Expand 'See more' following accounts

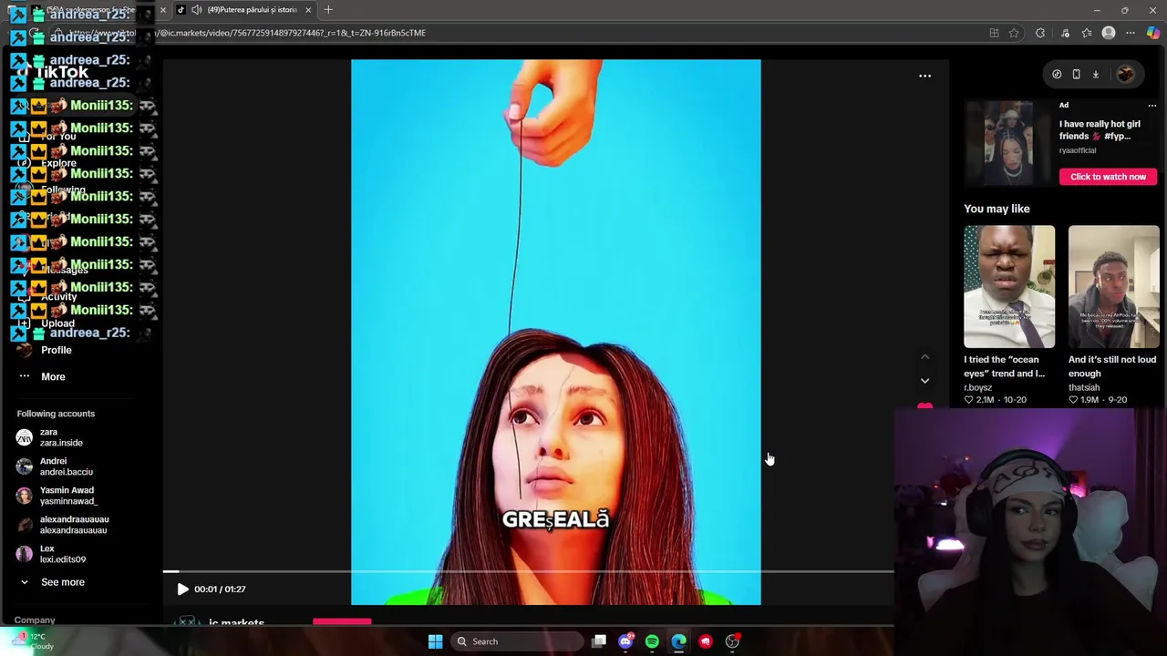coord(62,582)
